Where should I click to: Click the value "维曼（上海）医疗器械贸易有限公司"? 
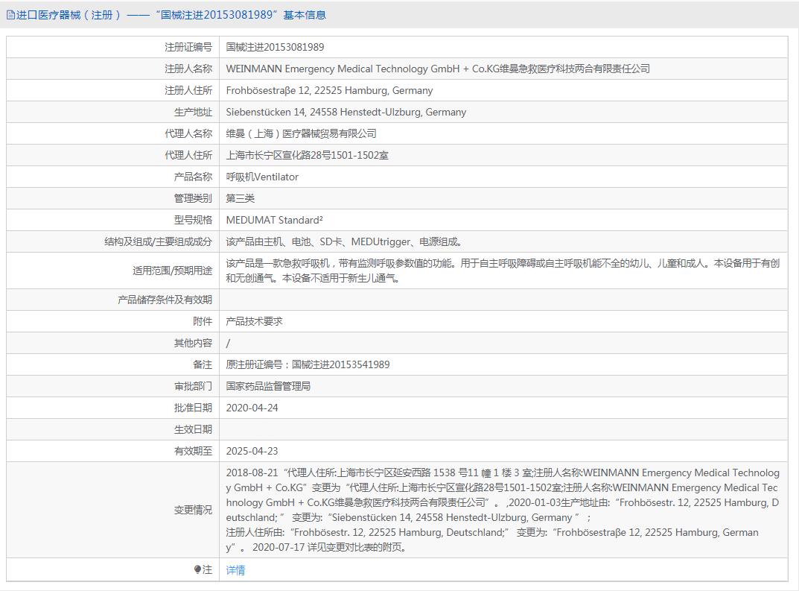click(301, 133)
